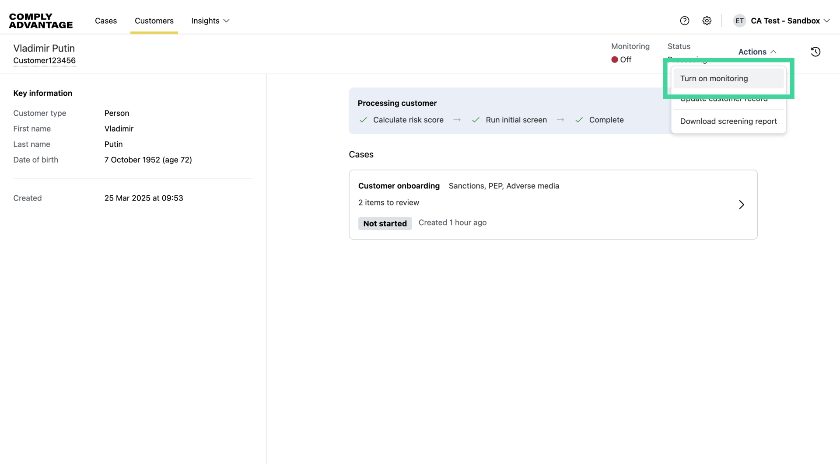
Task: Choose Download screening report
Action: tap(728, 121)
